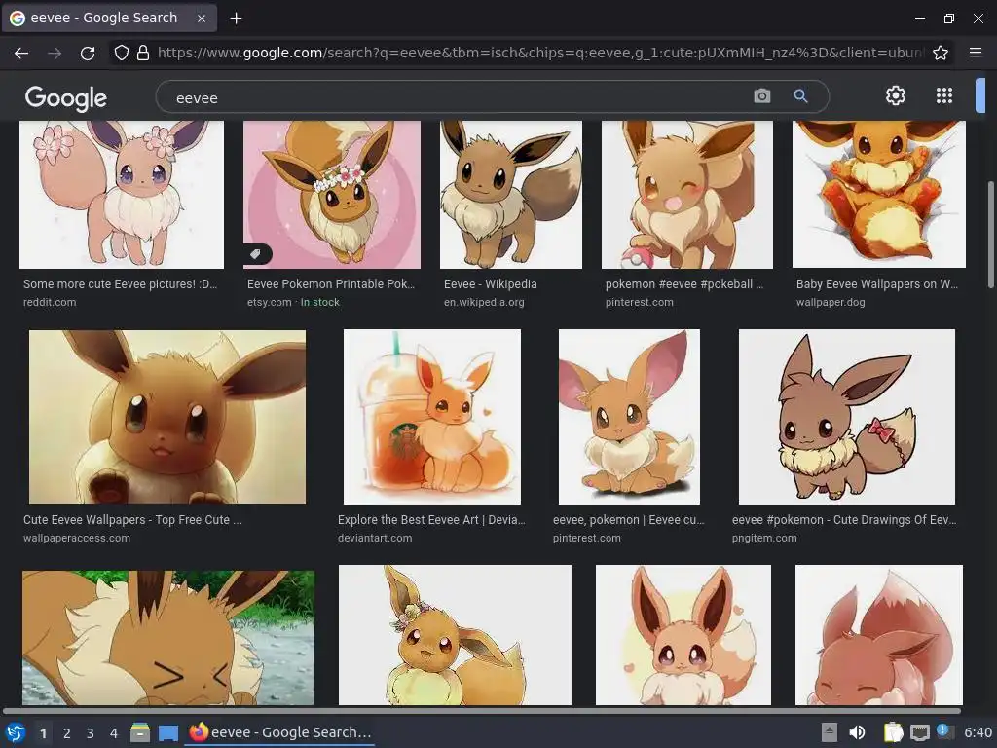Click the pngitem.com source text
The height and width of the screenshot is (748, 997).
pos(764,538)
